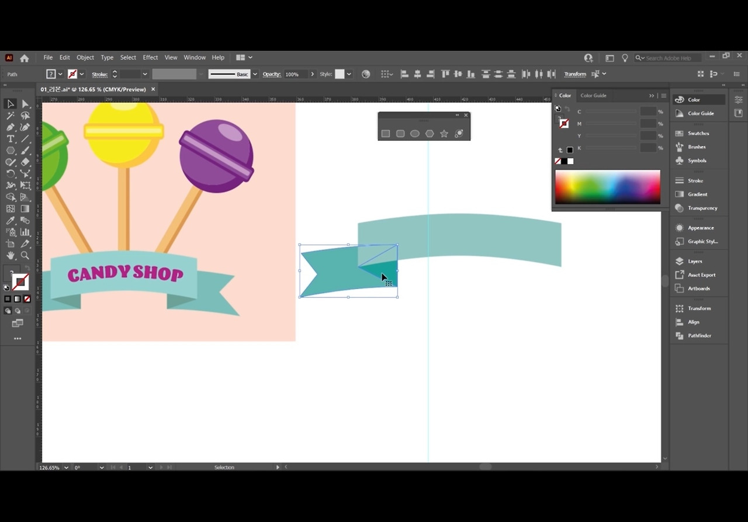Open the File menu
This screenshot has width=748, height=522.
point(48,58)
